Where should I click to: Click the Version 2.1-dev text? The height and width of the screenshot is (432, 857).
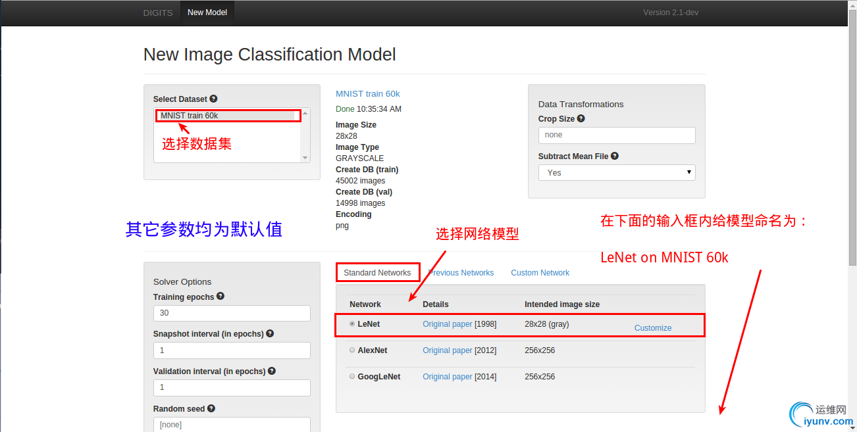[x=671, y=12]
